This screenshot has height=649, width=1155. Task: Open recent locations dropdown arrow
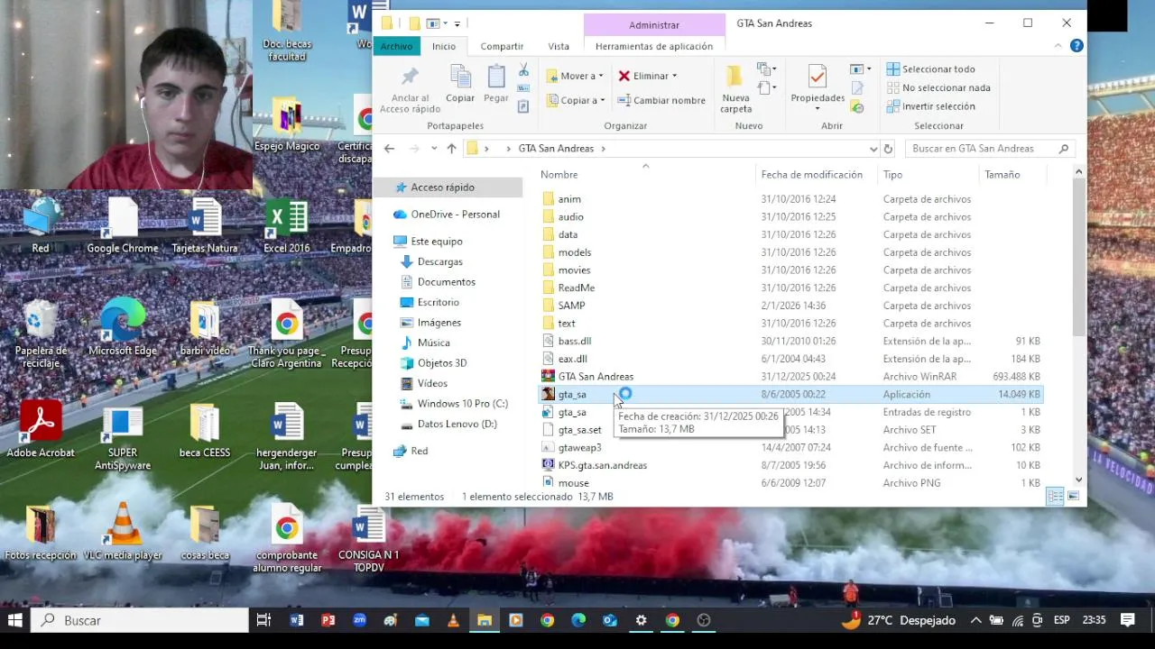point(434,149)
